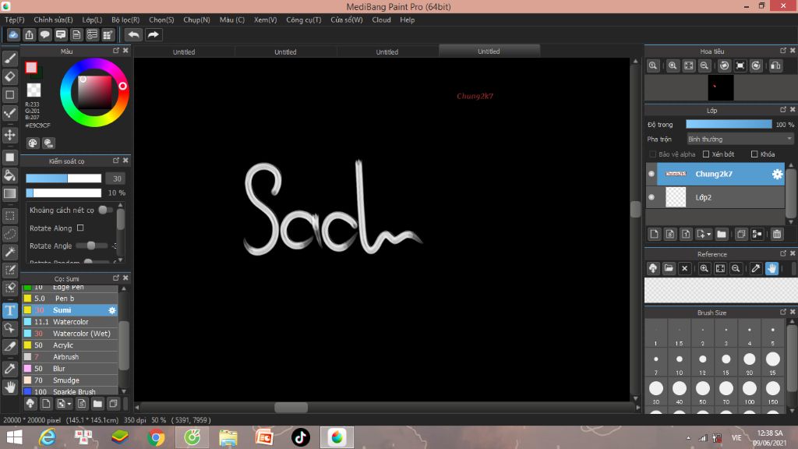Enable the Khóa lock checkbox
The image size is (798, 449).
click(x=754, y=154)
